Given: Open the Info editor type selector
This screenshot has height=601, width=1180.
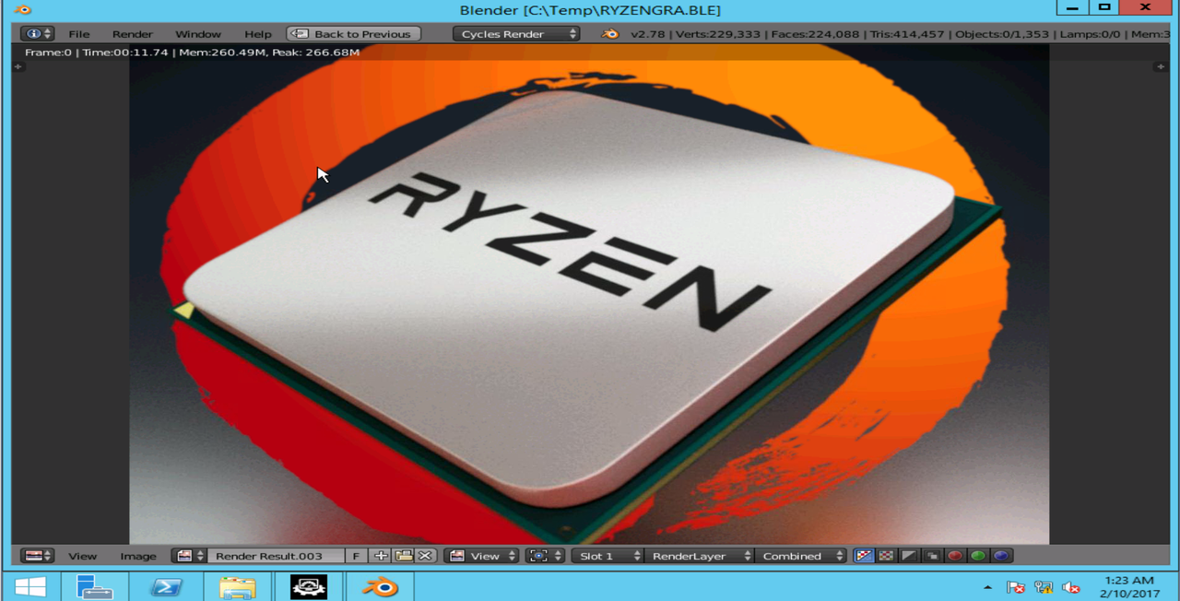Looking at the screenshot, I should coord(37,34).
